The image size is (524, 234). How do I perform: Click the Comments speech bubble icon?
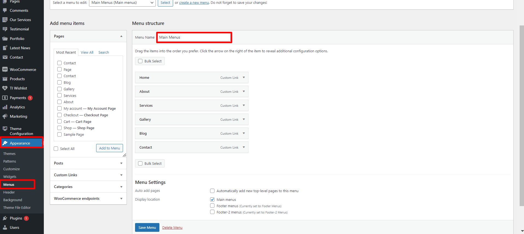pyautogui.click(x=5, y=11)
